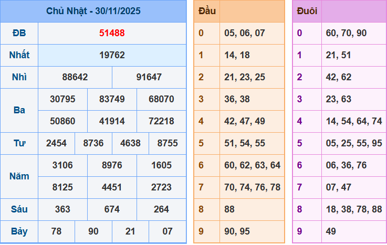Select sixth prize number 674

[x=112, y=209]
